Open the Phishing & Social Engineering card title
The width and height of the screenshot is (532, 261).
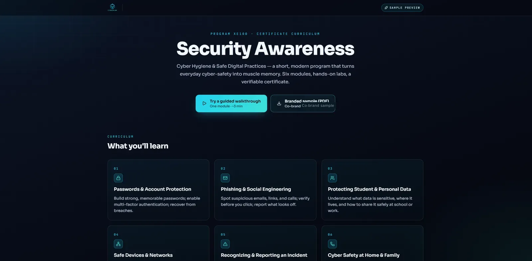(x=256, y=189)
